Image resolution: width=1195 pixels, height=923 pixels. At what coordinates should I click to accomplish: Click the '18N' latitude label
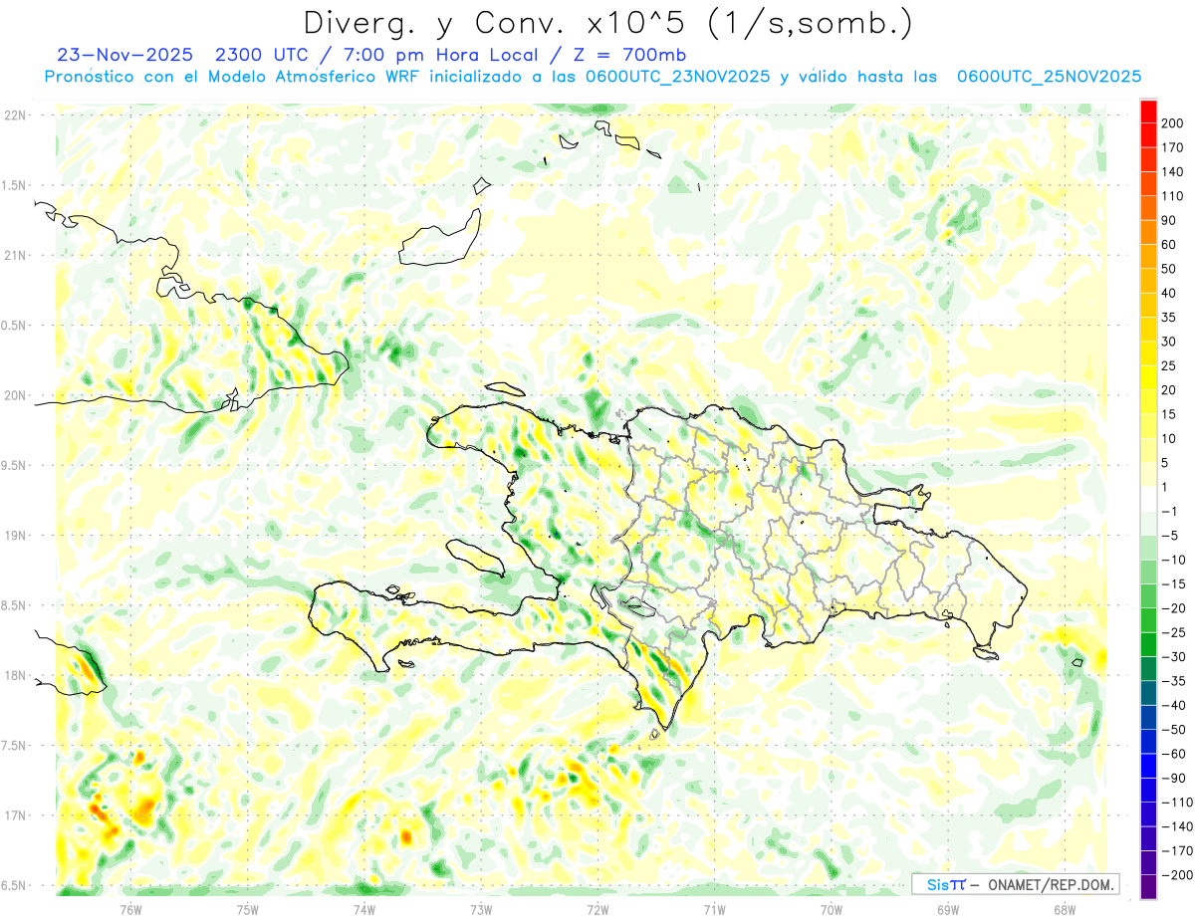click(x=14, y=675)
